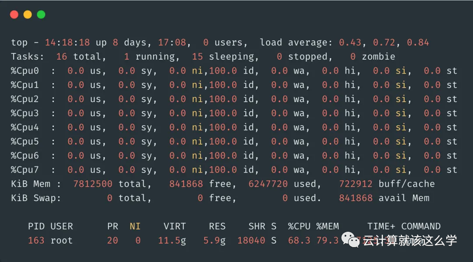Click the Tasks total count 16

(x=62, y=57)
